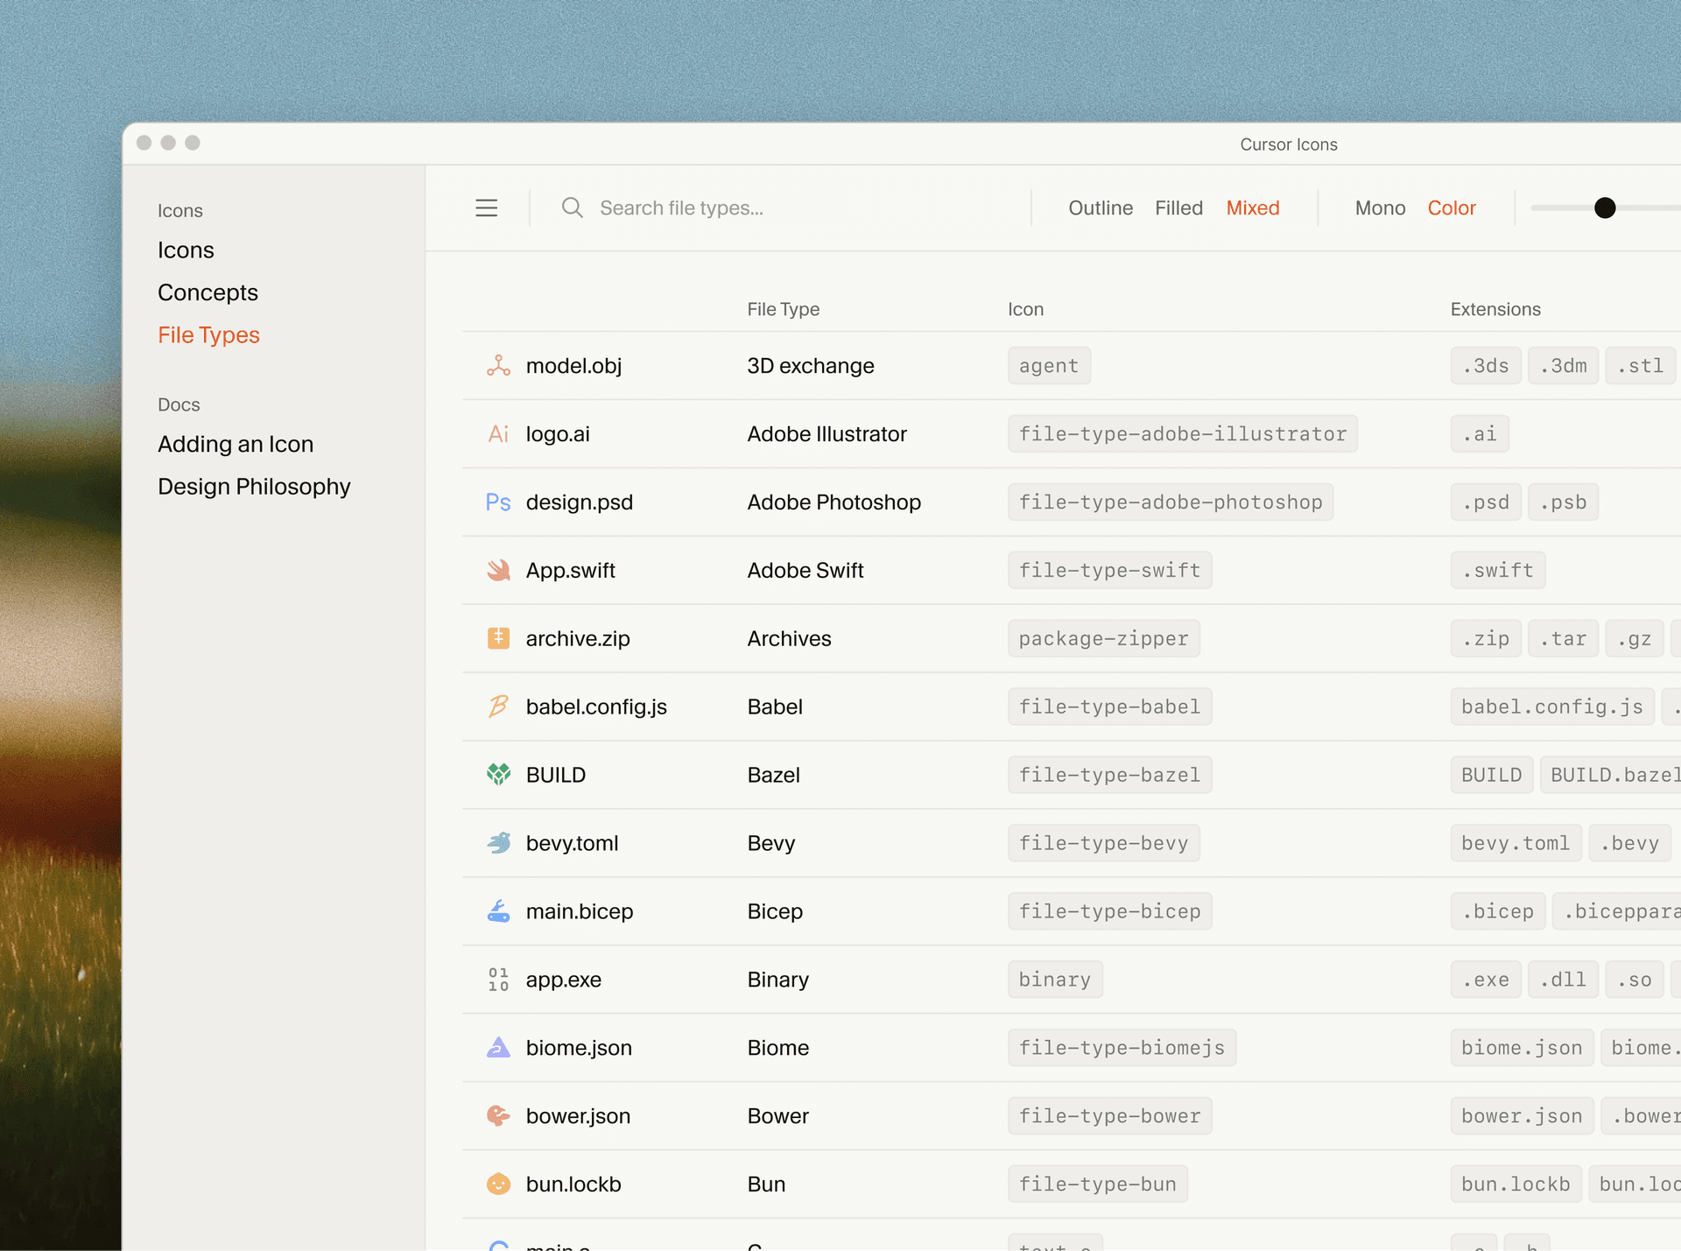Image resolution: width=1681 pixels, height=1251 pixels.
Task: Click the model.obj 3D exchange icon
Action: [x=498, y=366]
